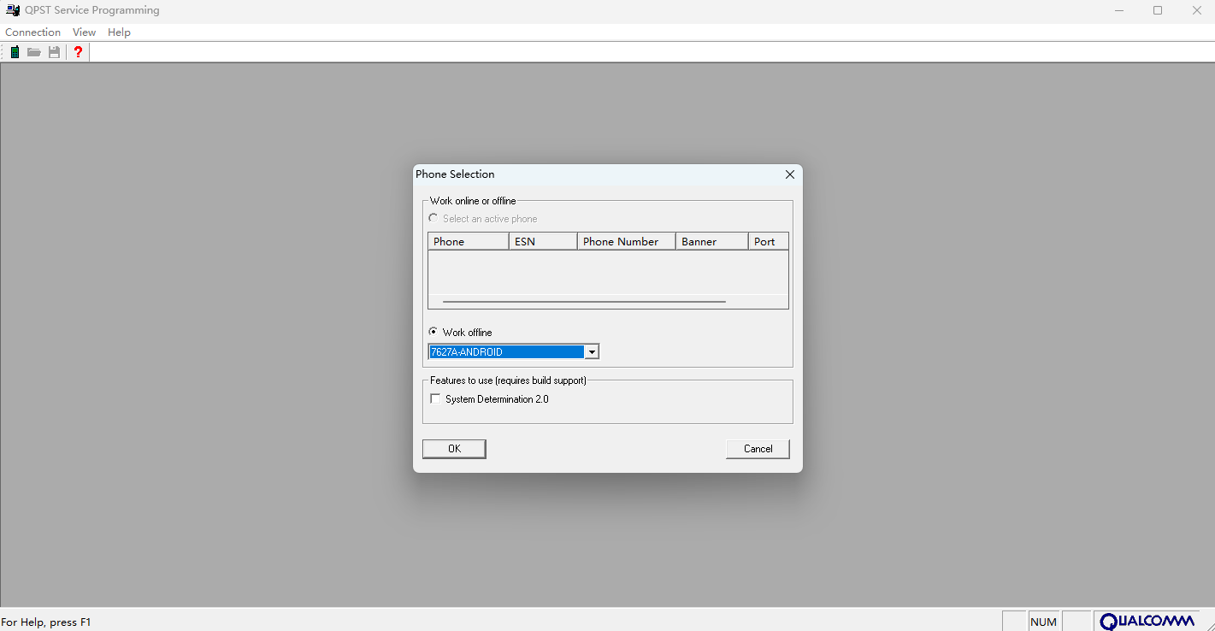Maximize the QPST Service Programming window
Image resolution: width=1215 pixels, height=631 pixels.
[x=1157, y=10]
